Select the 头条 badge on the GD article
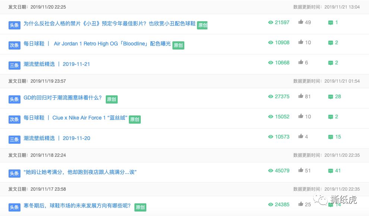This screenshot has width=369, height=216. coord(14,99)
